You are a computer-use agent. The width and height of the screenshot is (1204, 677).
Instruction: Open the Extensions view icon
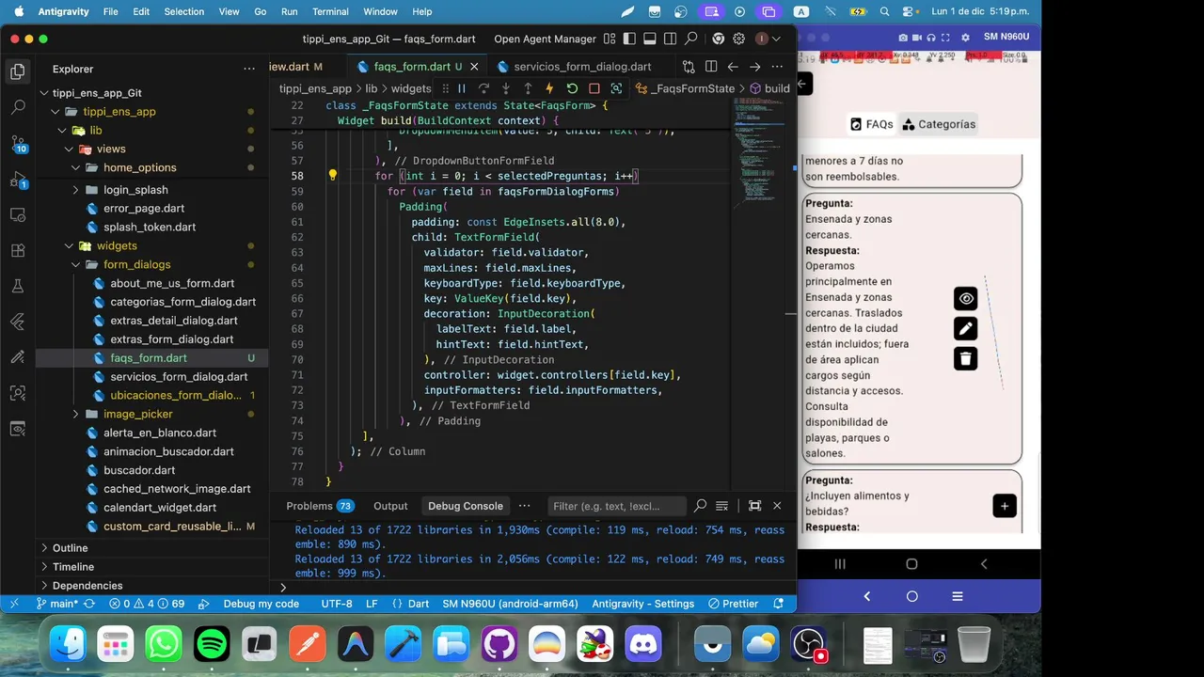[x=17, y=250]
